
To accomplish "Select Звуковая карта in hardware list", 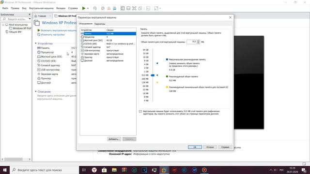I will click(108, 54).
